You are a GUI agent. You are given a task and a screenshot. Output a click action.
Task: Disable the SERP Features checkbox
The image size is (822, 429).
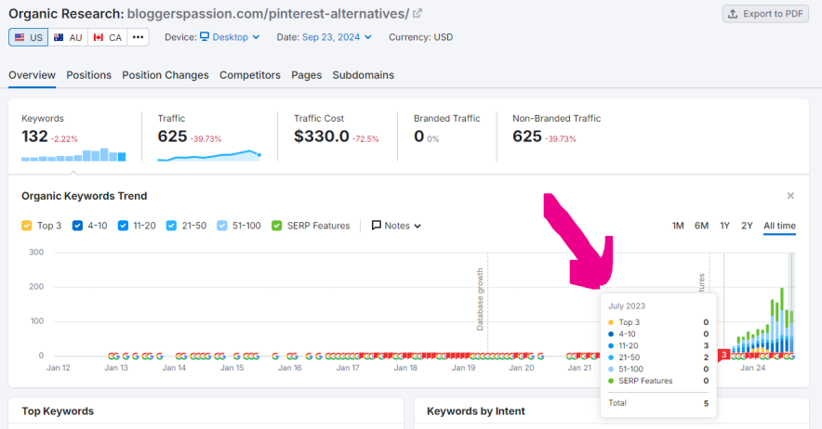tap(277, 226)
